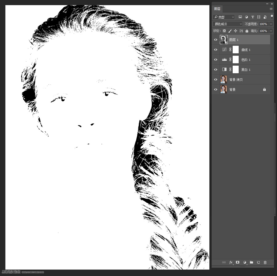Open the fx layer style menu
Image resolution: width=277 pixels, height=276 pixels.
(231, 262)
